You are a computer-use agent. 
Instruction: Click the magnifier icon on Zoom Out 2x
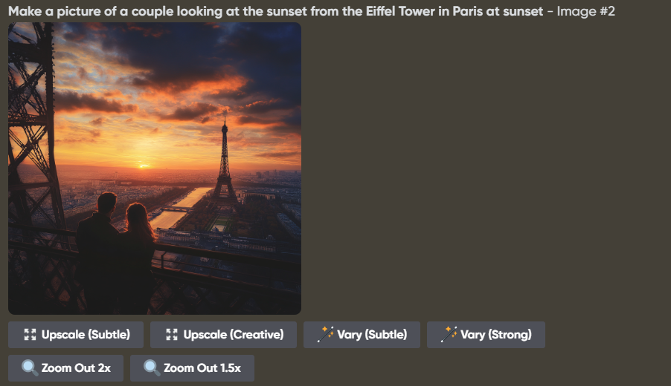coord(30,367)
